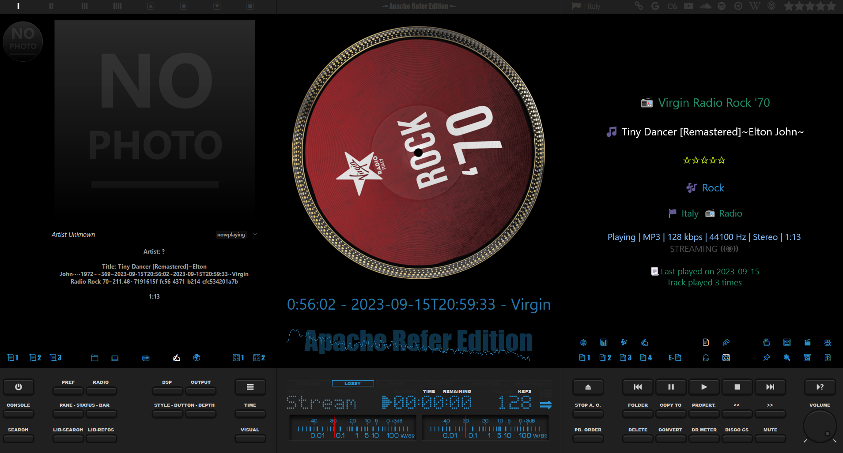Switch to playlist tab 2 in left panel
843x453 pixels.
[x=35, y=358]
